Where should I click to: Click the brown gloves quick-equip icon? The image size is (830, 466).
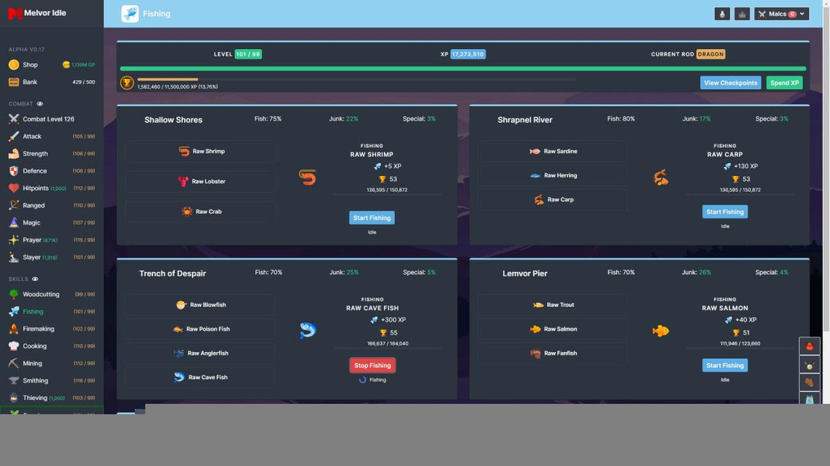click(809, 382)
